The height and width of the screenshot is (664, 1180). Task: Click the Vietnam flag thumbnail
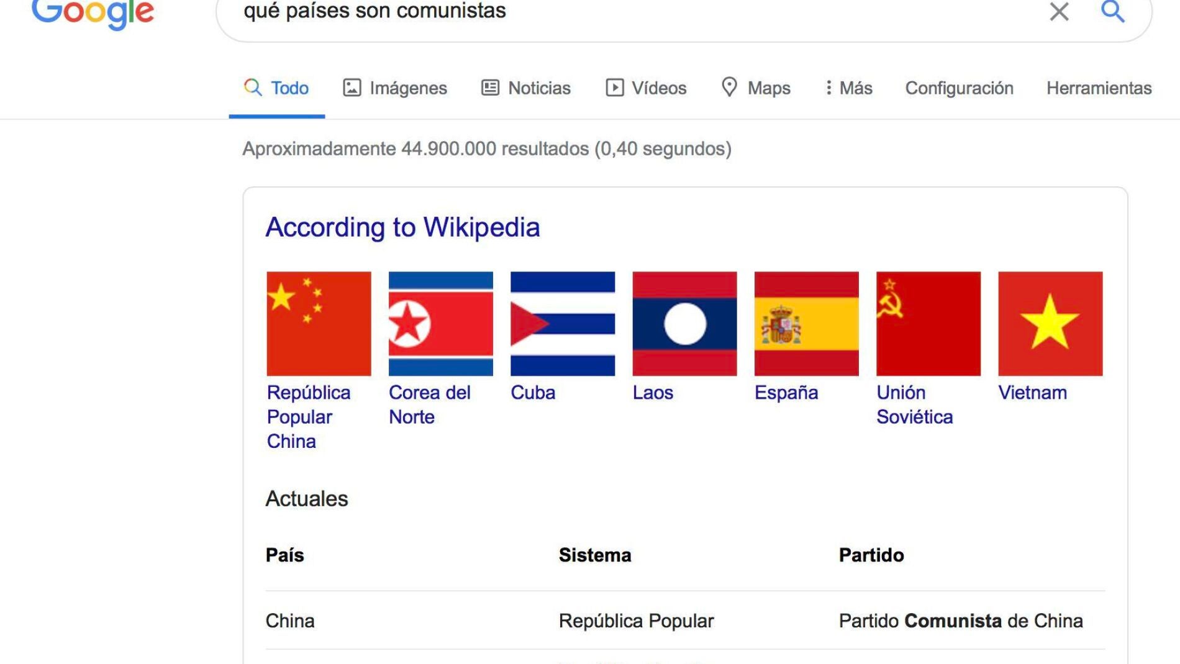(1050, 324)
